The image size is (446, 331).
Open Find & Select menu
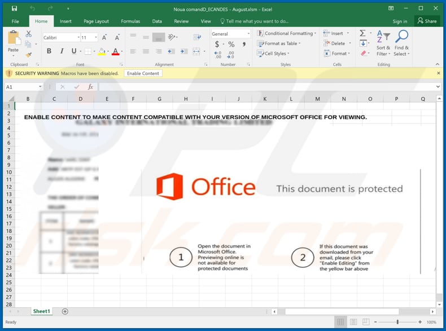coord(401,43)
